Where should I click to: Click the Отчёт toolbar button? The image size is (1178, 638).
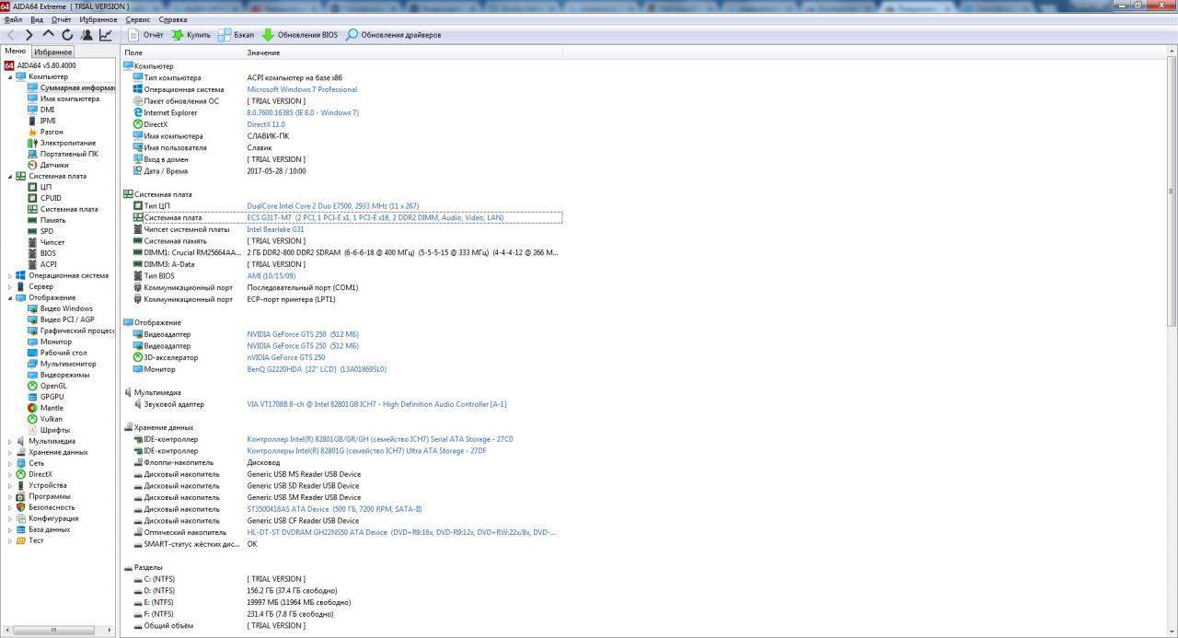145,35
